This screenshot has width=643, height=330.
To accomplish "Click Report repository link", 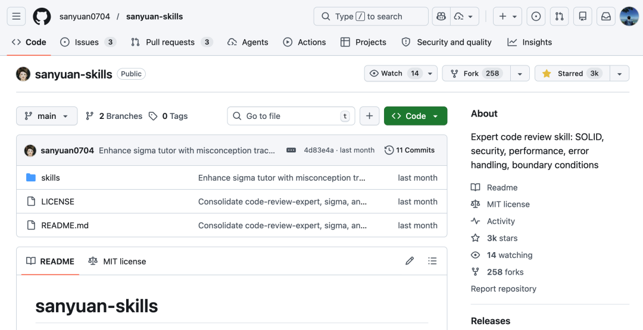I will [504, 288].
